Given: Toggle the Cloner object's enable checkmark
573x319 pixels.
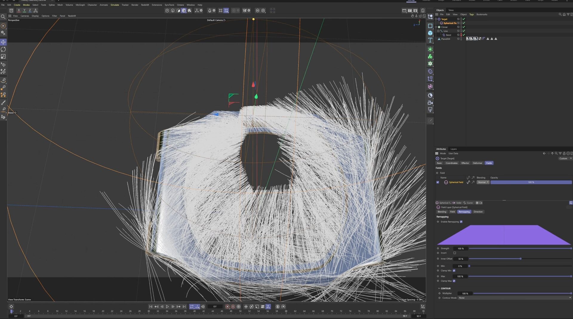Looking at the screenshot, I should click(464, 27).
